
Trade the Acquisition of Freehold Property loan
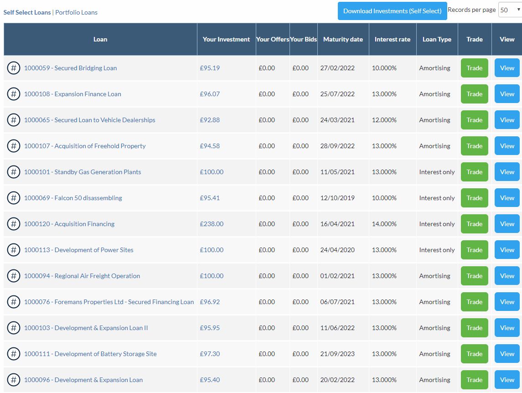(475, 146)
